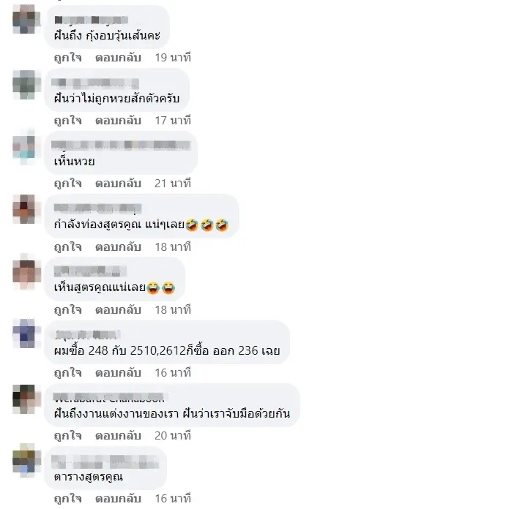
Task: Like the เห็นหวย comment
Action: point(67,184)
